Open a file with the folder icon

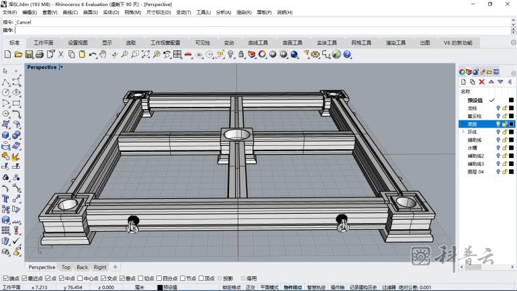click(x=19, y=54)
